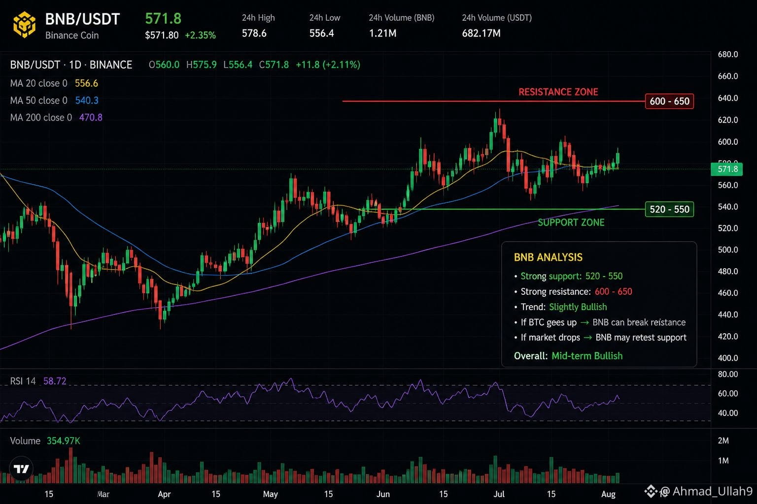
Task: Select the MA 200 close 0 indicator label
Action: coord(41,118)
